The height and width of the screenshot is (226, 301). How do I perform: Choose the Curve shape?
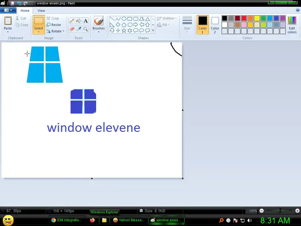point(118,19)
